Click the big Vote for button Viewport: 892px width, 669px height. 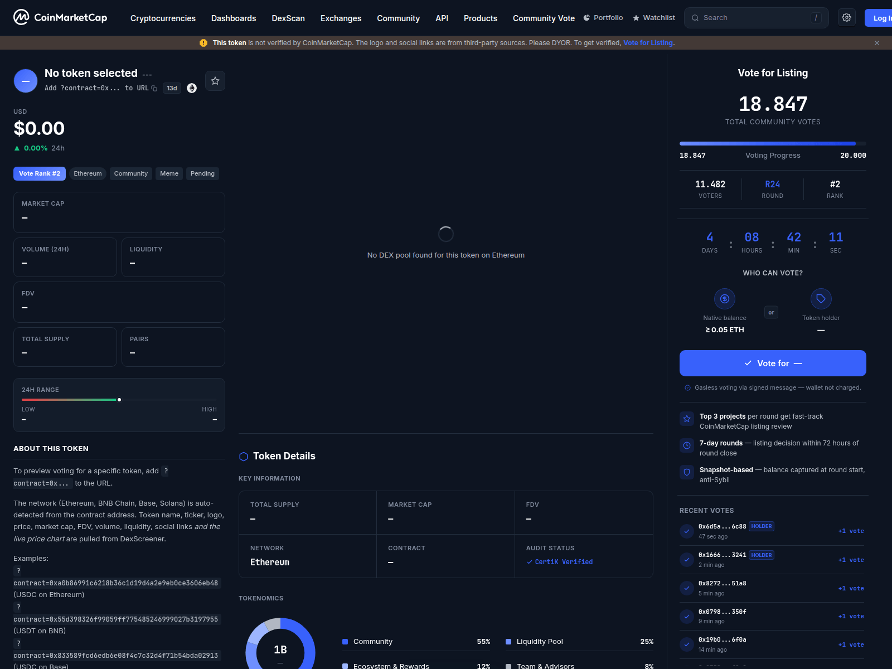point(773,363)
